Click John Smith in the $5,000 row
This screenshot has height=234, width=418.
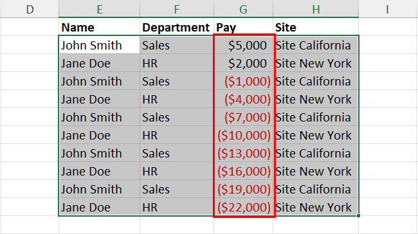click(x=99, y=45)
